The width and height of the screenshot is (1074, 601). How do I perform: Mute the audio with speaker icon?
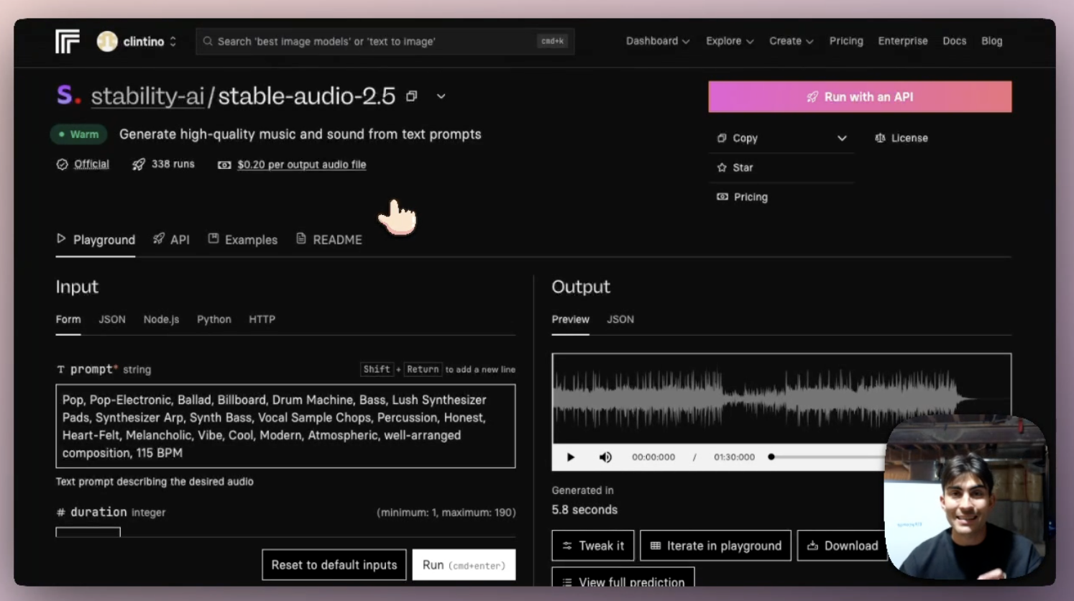pyautogui.click(x=605, y=457)
